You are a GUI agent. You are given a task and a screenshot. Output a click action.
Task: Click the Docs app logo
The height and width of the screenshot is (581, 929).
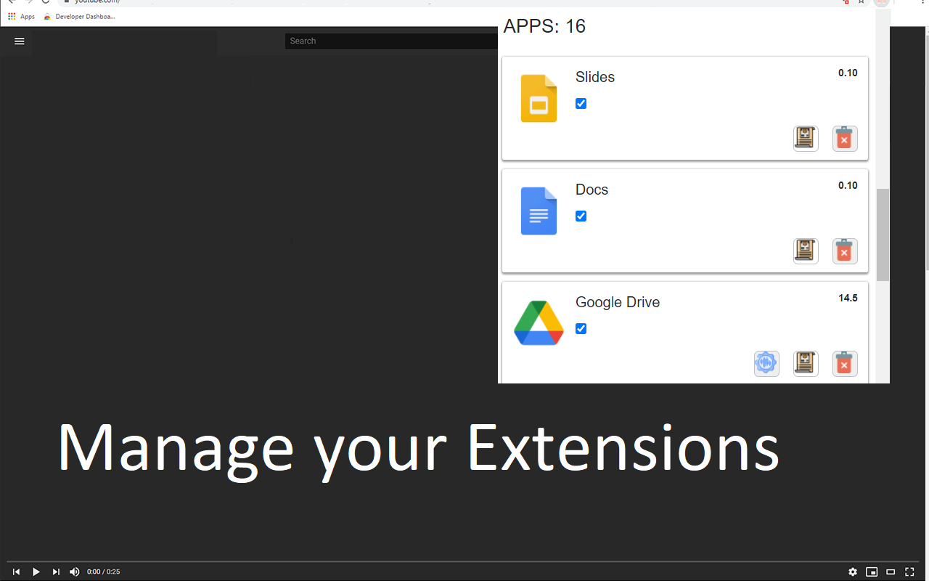(x=539, y=211)
